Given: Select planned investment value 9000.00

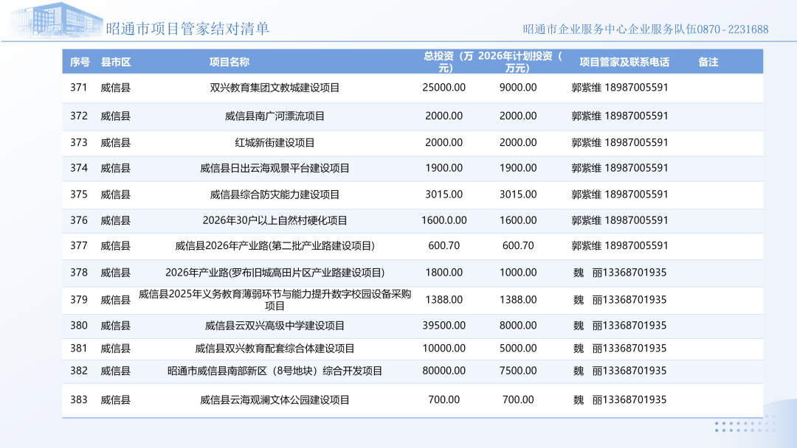Looking at the screenshot, I should tap(518, 87).
